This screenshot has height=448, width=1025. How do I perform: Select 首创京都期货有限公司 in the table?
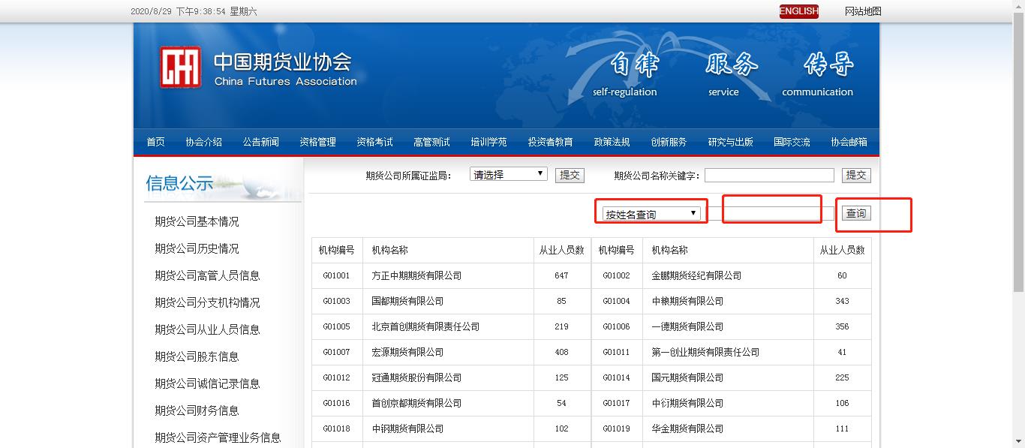416,403
